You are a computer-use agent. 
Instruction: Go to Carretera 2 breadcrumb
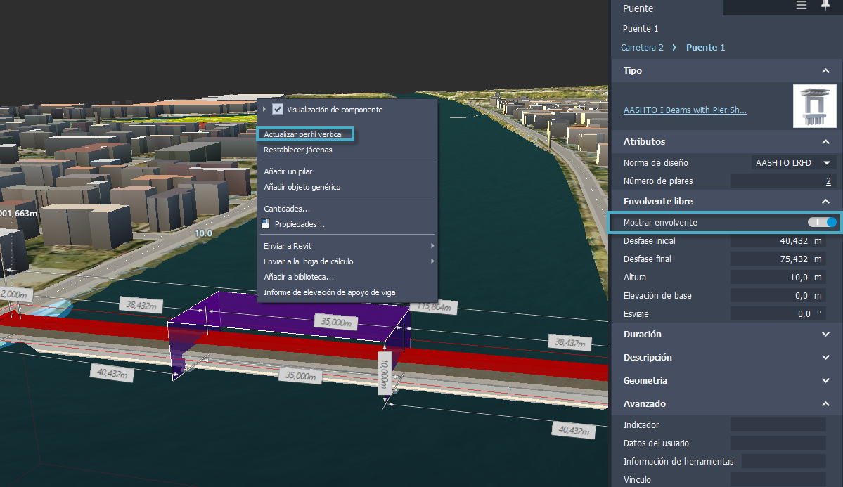click(x=642, y=47)
